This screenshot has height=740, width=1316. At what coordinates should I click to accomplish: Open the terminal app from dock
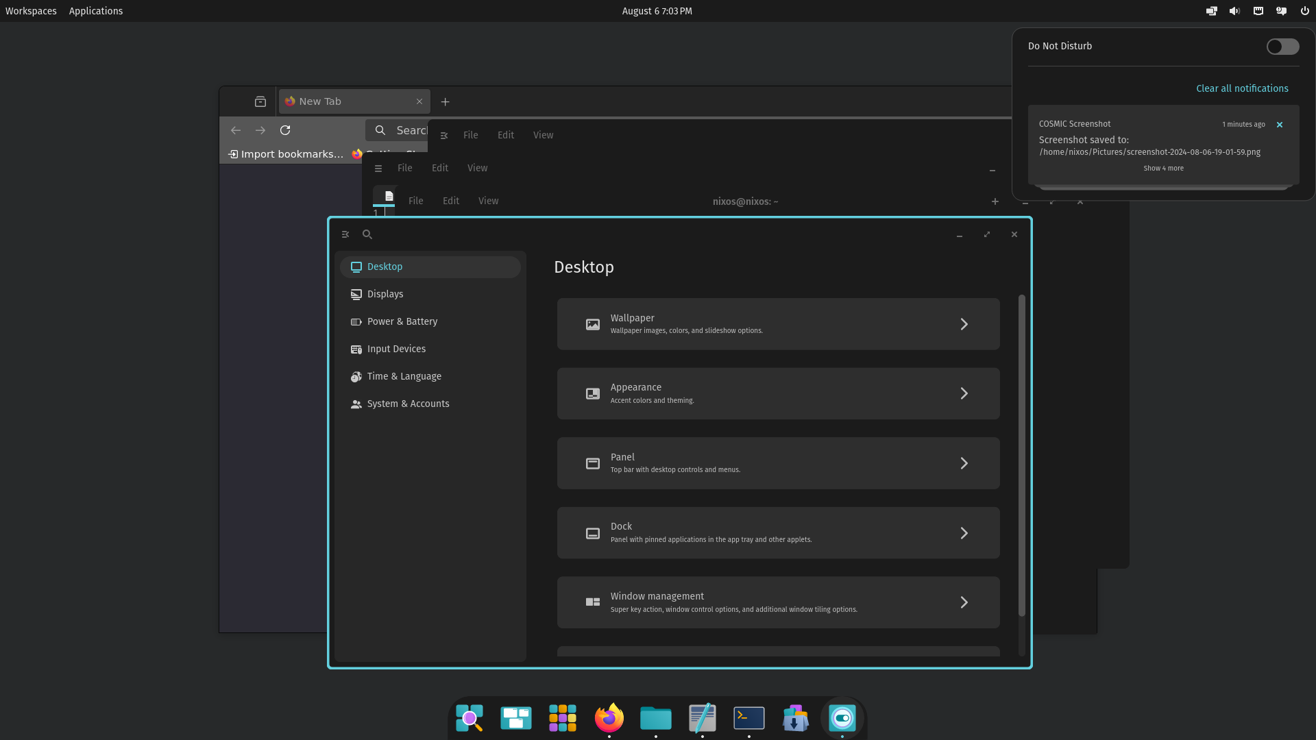coord(748,717)
